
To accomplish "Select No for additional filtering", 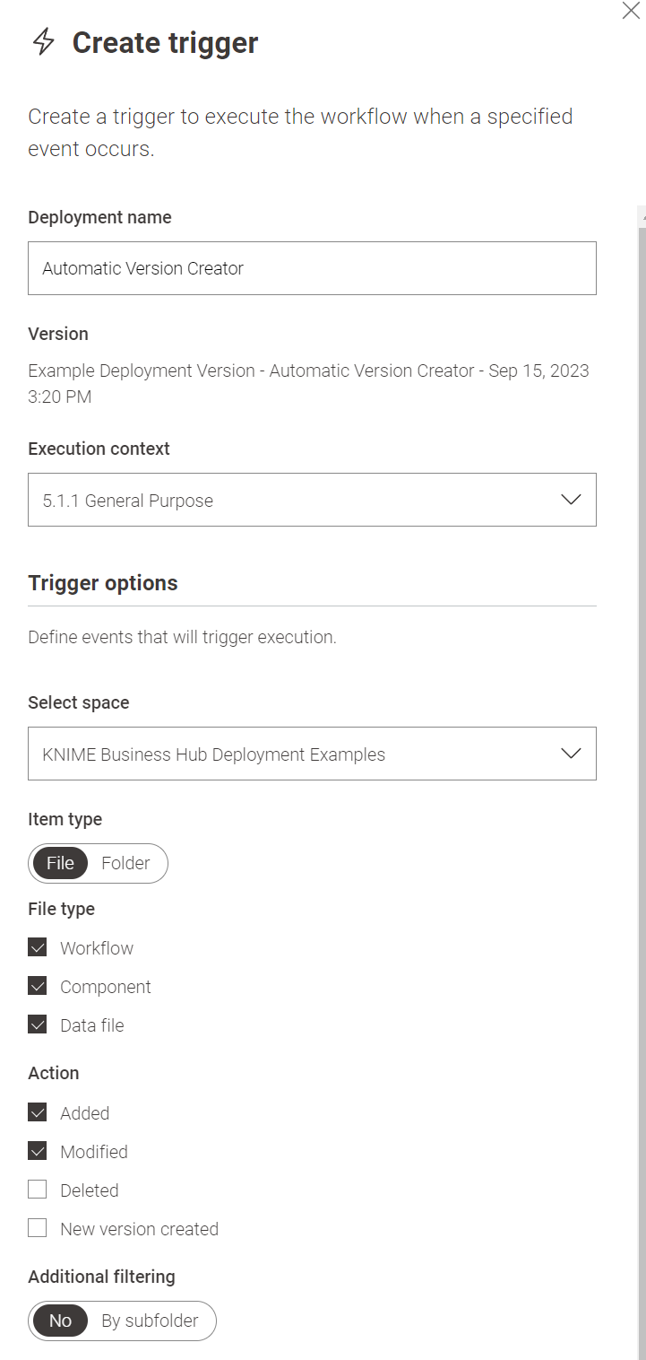I will click(x=60, y=1321).
